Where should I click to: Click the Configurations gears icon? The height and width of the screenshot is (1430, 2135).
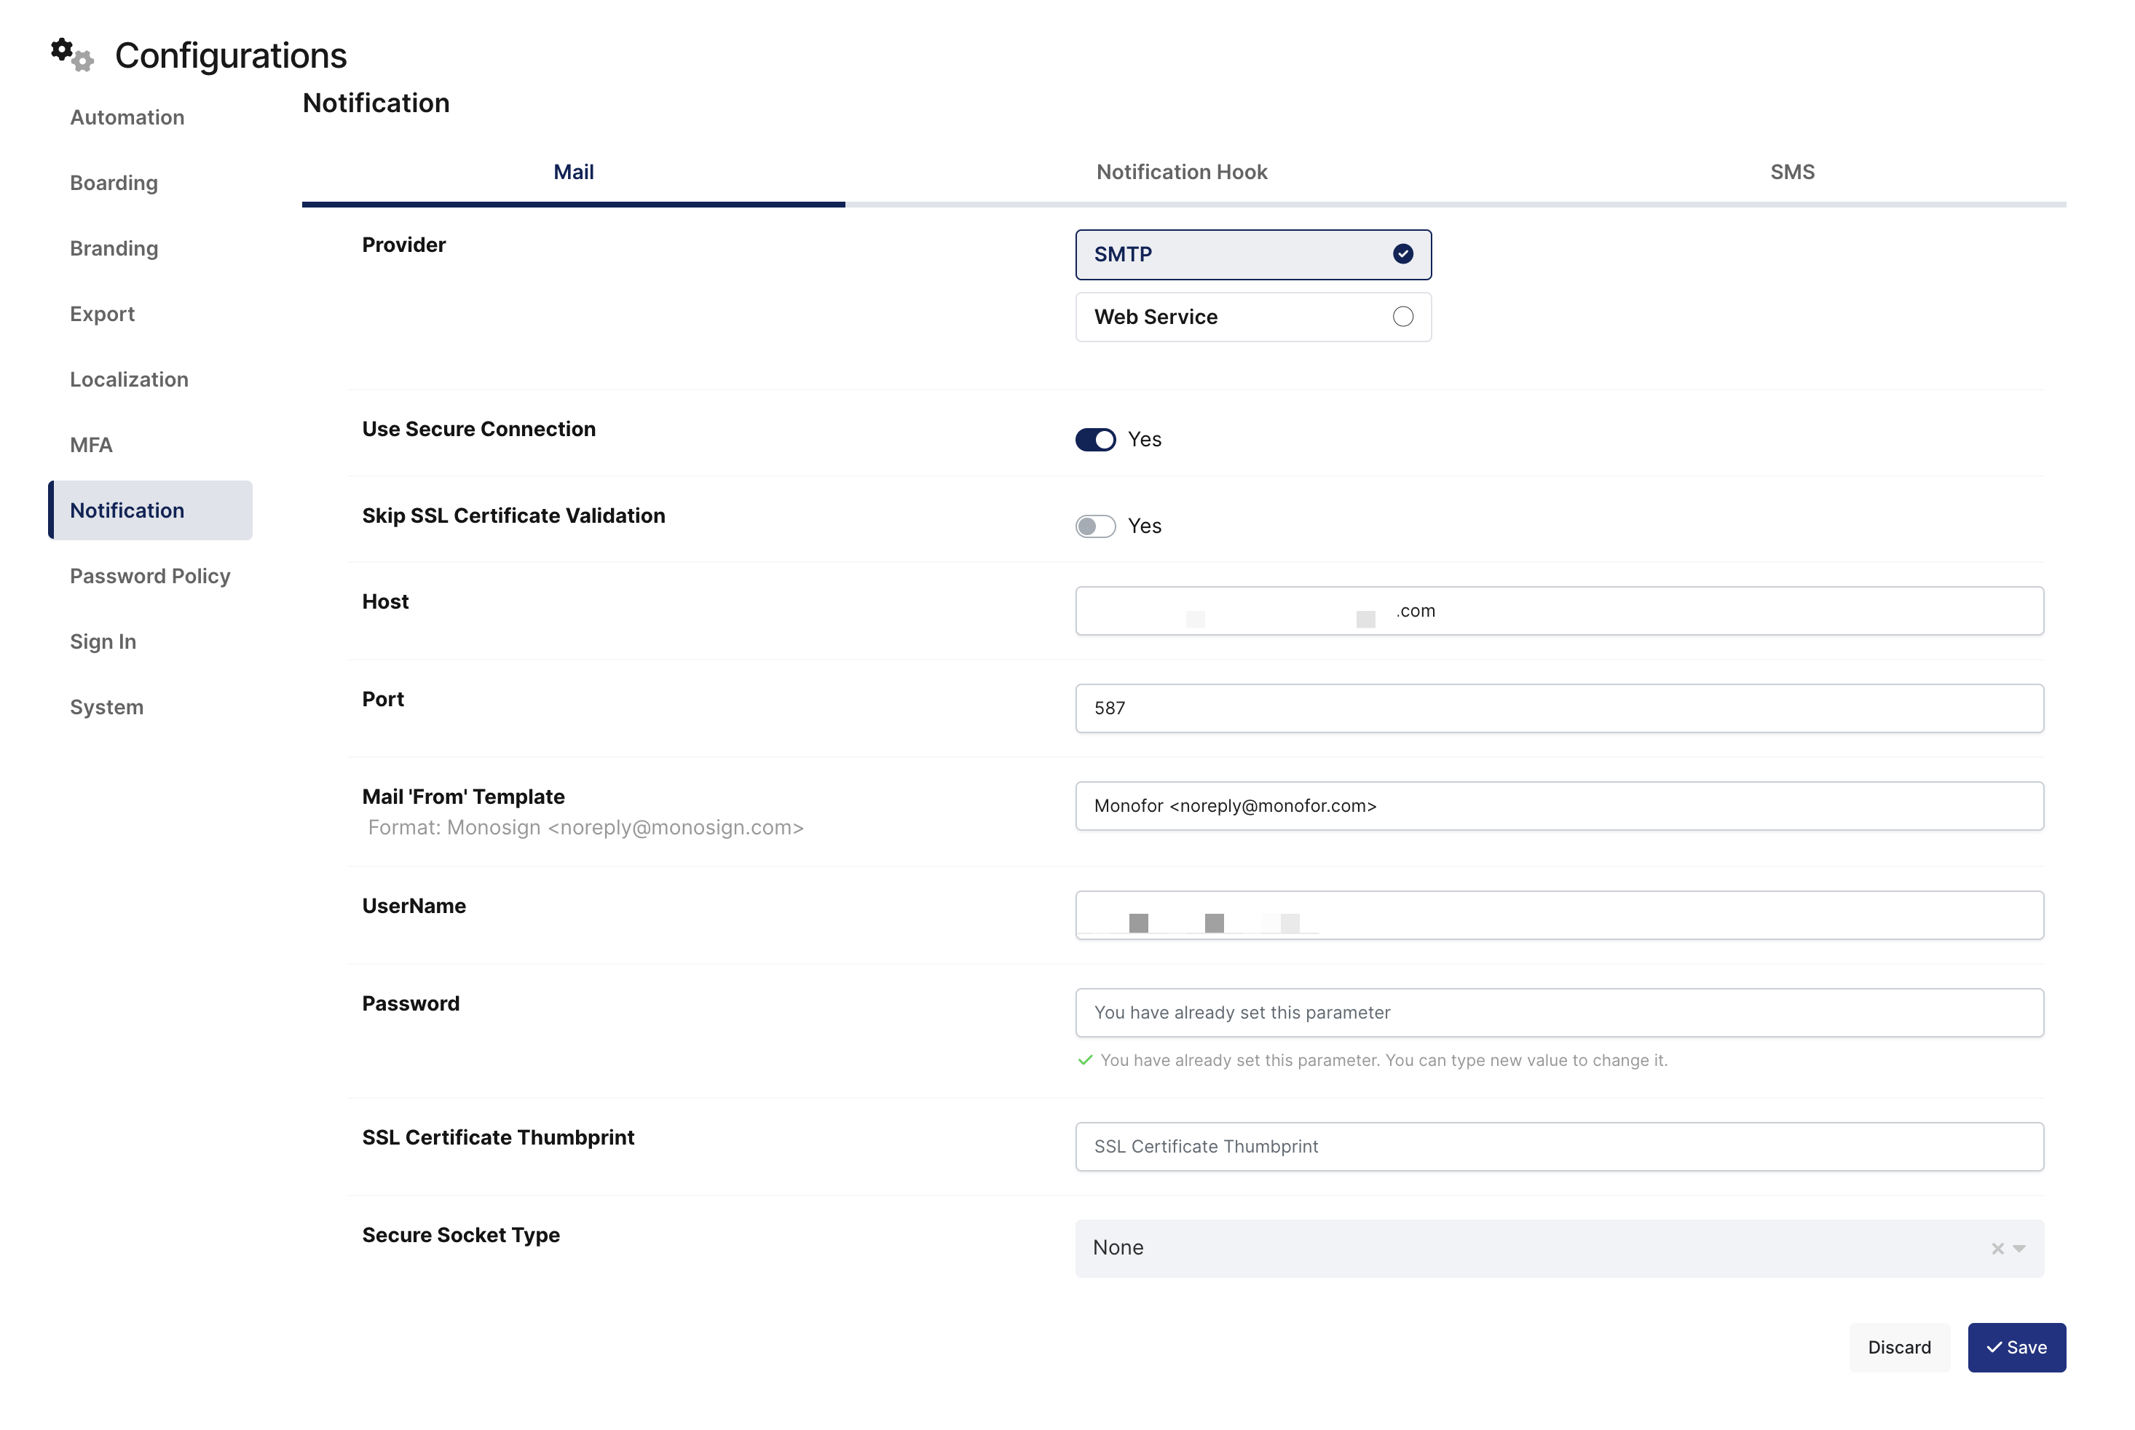tap(72, 55)
